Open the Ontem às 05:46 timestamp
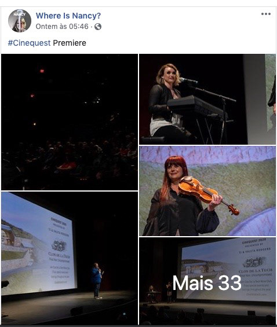Image resolution: width=277 pixels, height=327 pixels. 62,27
